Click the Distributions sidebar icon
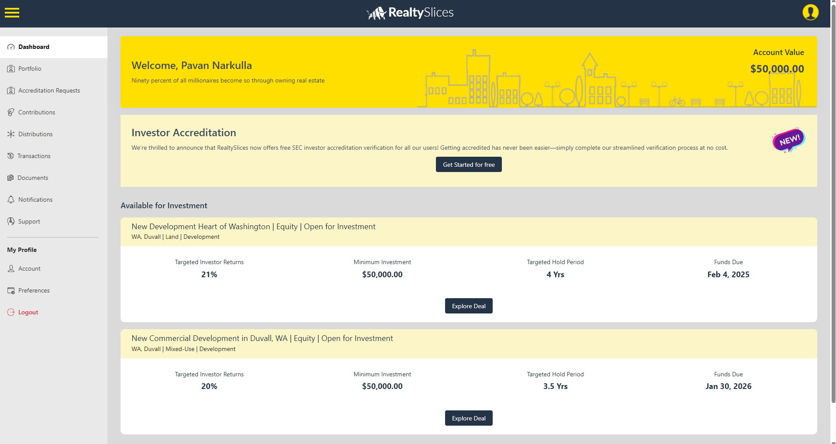This screenshot has height=444, width=836. pyautogui.click(x=11, y=134)
